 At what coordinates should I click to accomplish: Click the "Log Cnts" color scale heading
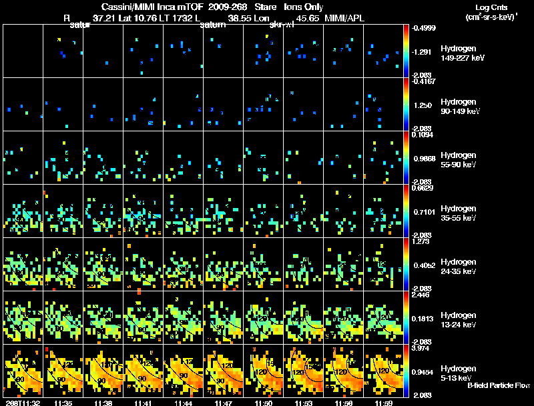pos(491,7)
